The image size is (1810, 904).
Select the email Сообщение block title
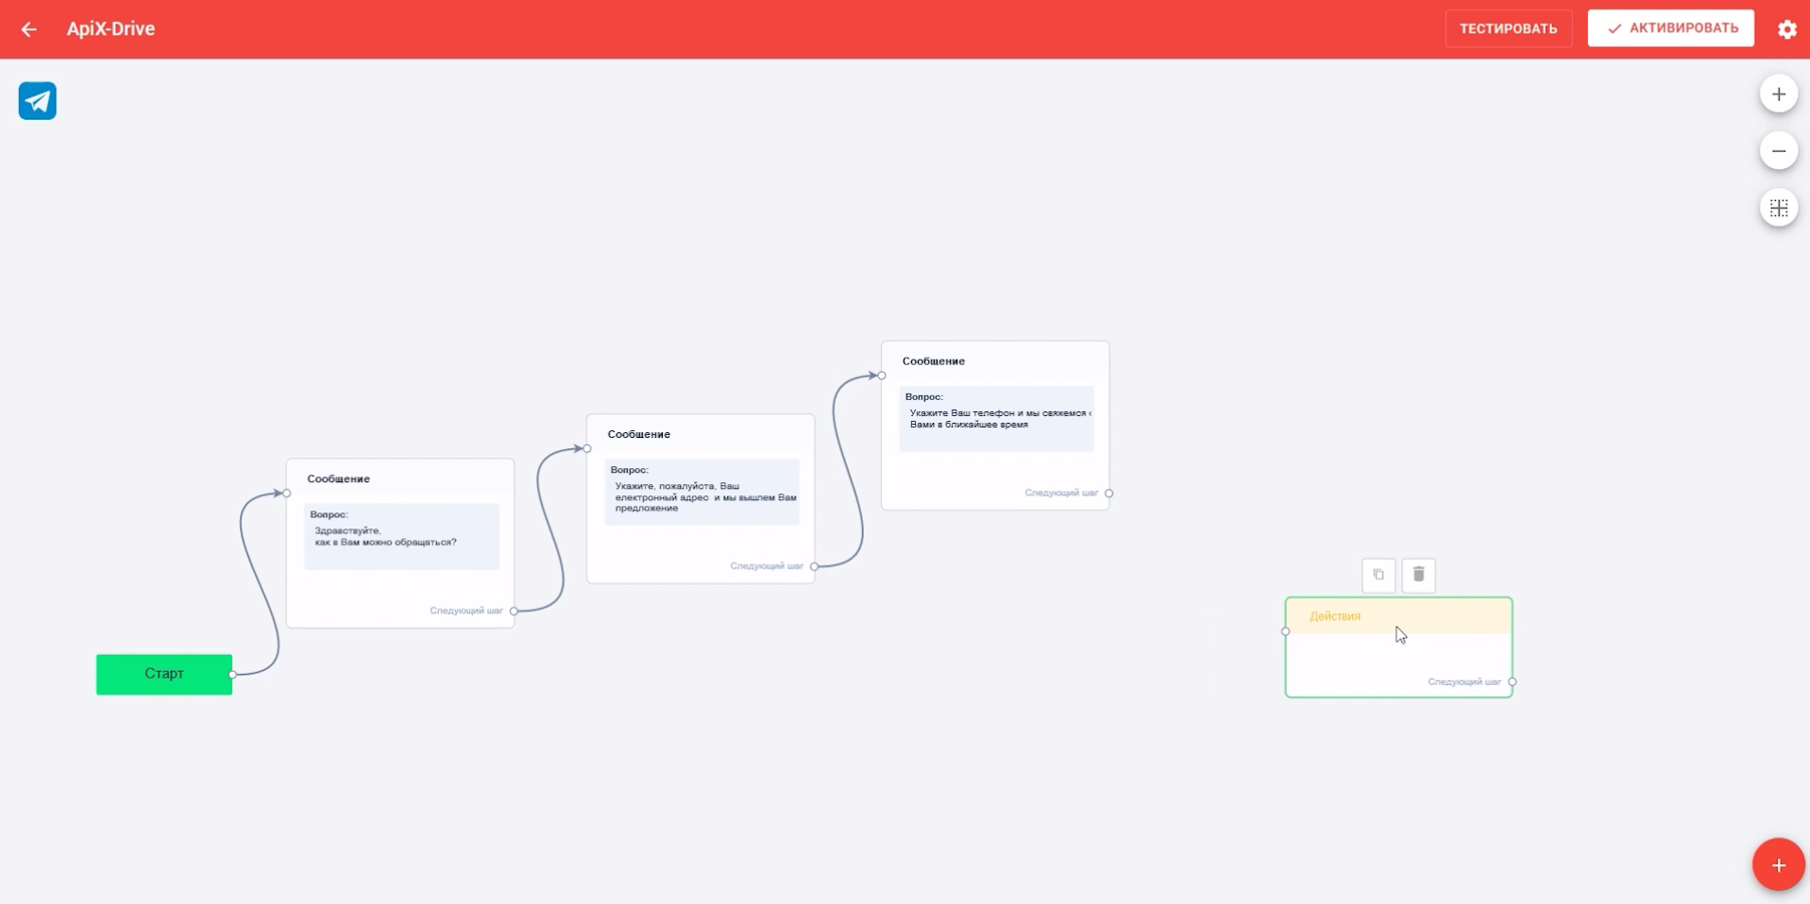click(x=638, y=435)
